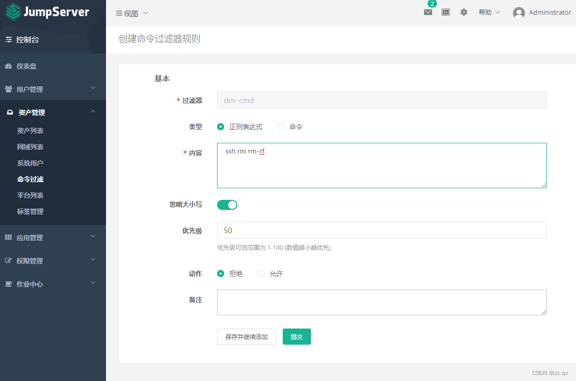576x381 pixels.
Task: Click the 资产管理 lock icon
Action: point(11,112)
